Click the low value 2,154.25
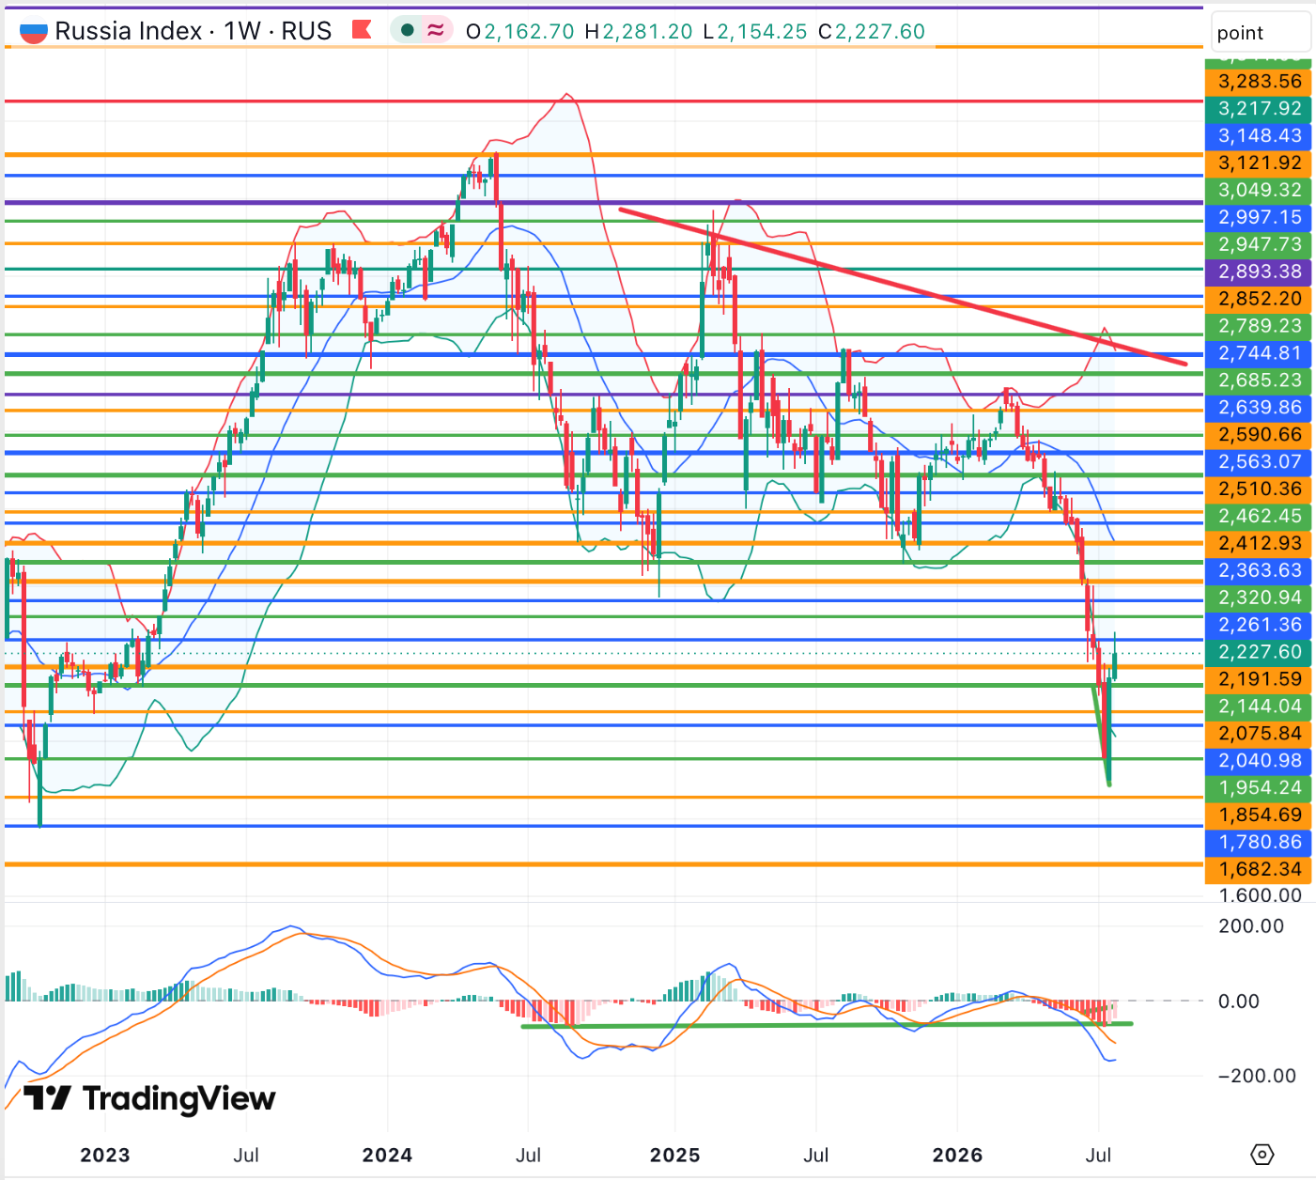 pos(762,31)
